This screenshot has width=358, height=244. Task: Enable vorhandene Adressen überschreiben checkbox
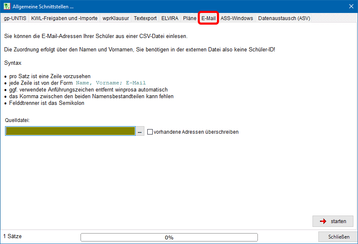[x=150, y=132]
